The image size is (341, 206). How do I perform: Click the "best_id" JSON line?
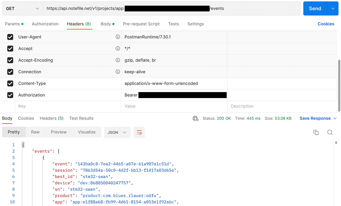[x=83, y=177]
